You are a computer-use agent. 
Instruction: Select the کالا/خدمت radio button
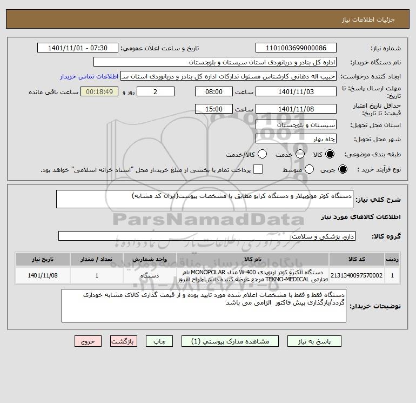tap(263, 154)
